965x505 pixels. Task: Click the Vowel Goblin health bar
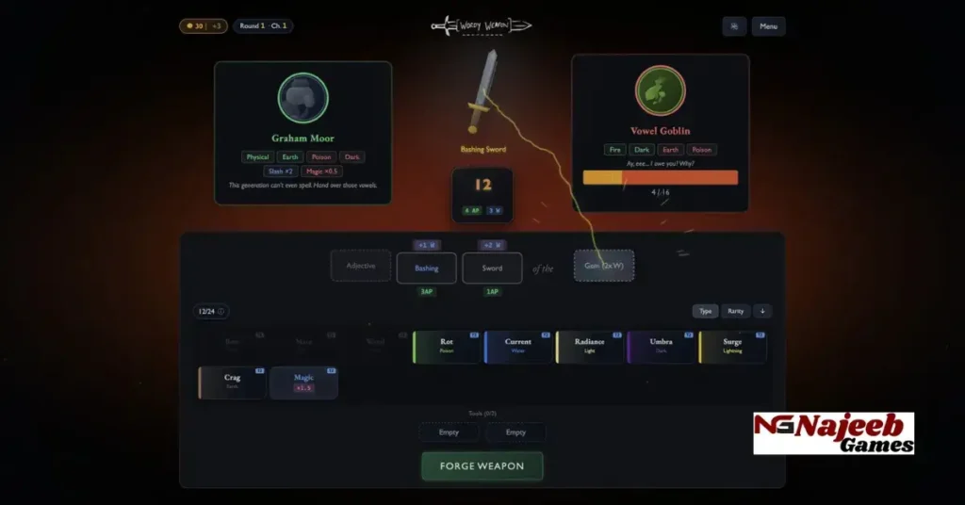pyautogui.click(x=660, y=177)
